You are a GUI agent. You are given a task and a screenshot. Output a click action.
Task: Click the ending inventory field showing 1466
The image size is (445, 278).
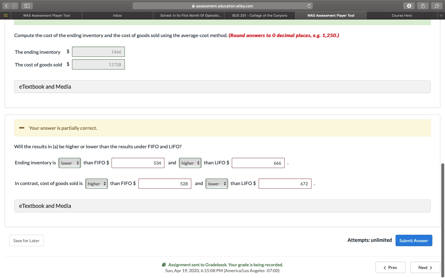click(98, 52)
